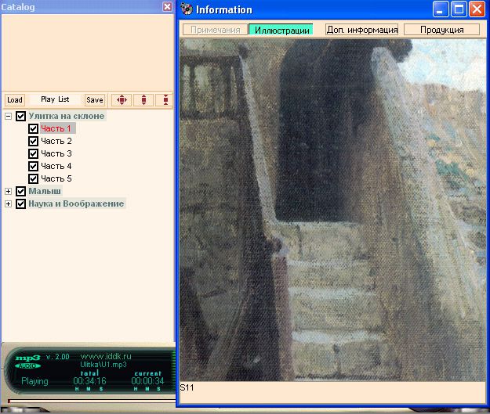Viewport: 490px width, 414px height.
Task: Click the Information window title icon
Action: coord(187,9)
